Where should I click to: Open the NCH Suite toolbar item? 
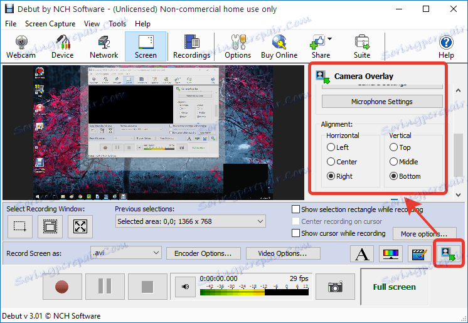(362, 47)
